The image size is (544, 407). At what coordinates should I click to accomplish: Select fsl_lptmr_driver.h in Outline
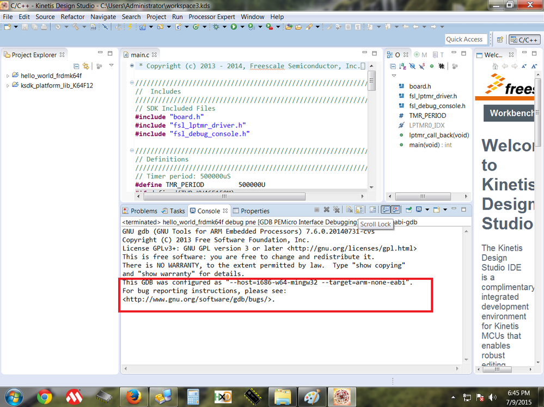(x=432, y=96)
